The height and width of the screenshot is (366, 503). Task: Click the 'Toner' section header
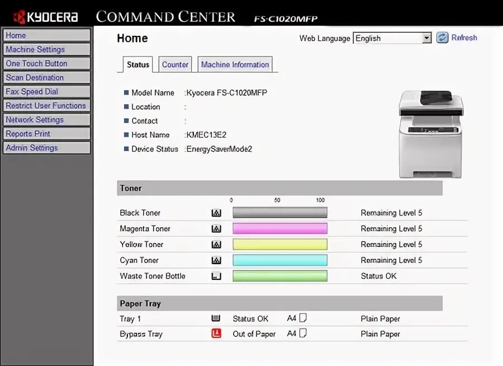[279, 188]
